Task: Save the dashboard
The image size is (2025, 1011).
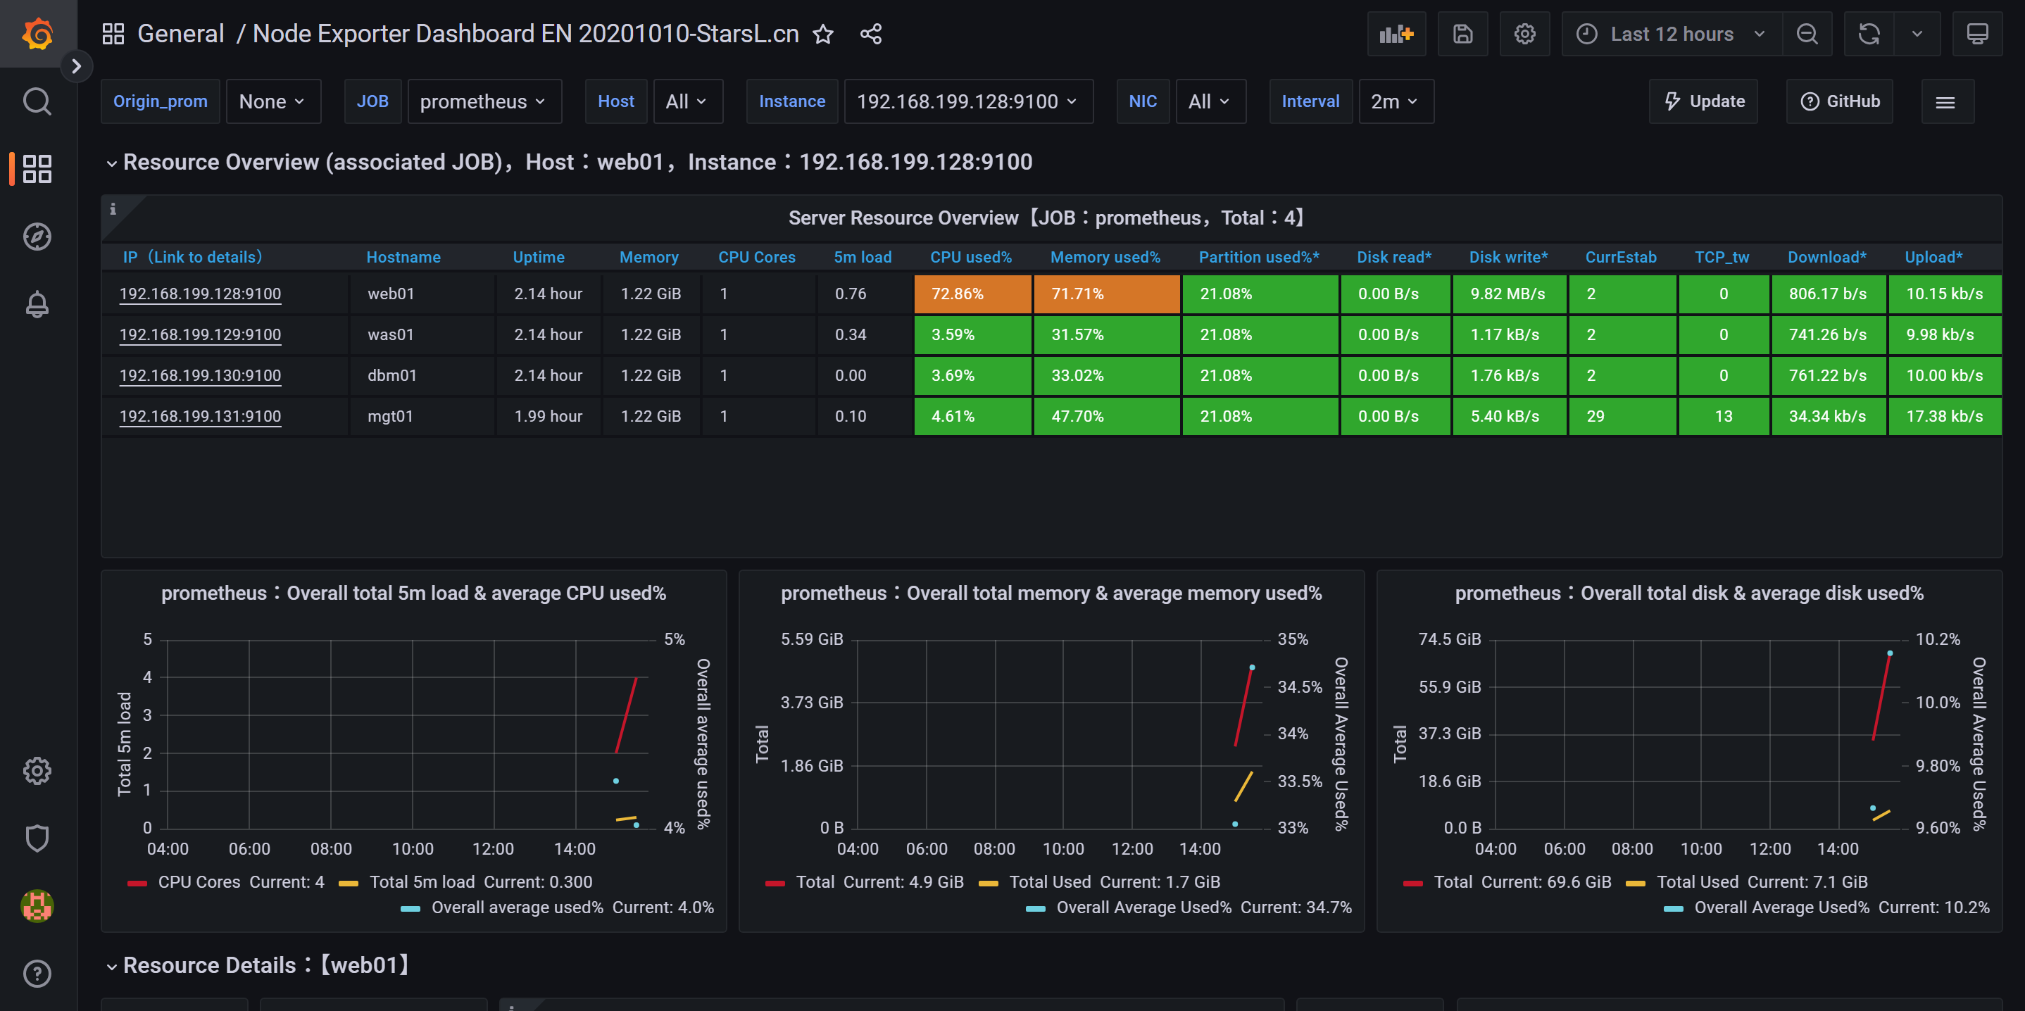Action: coord(1462,34)
